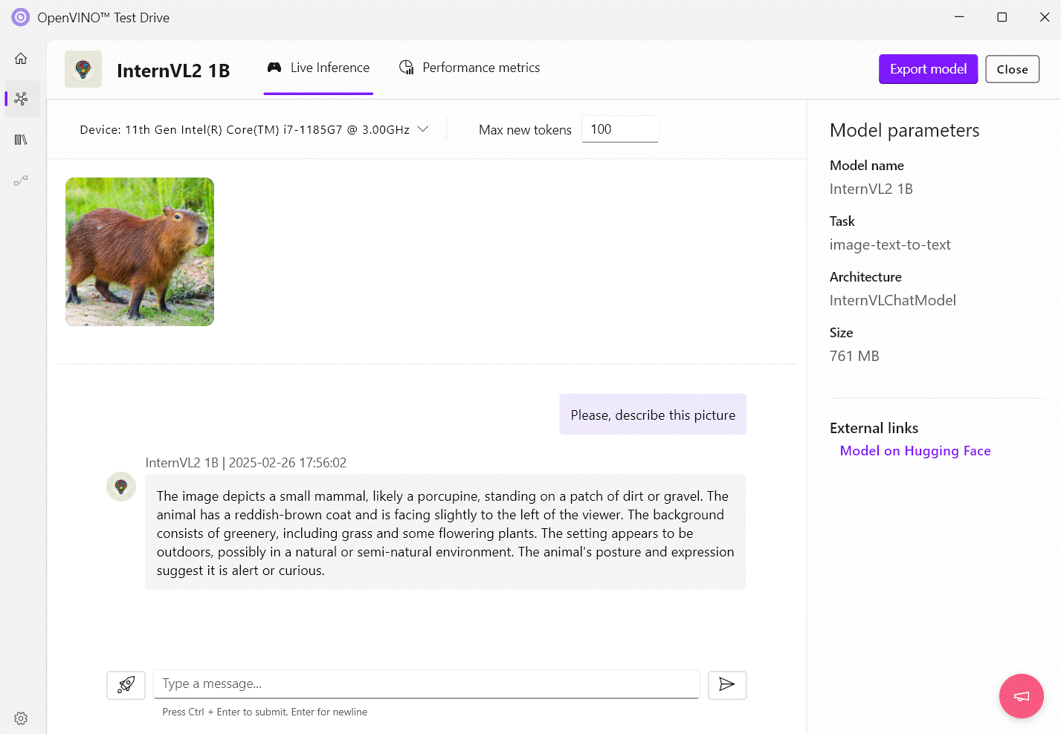Select the Home icon in the sidebar

point(21,58)
